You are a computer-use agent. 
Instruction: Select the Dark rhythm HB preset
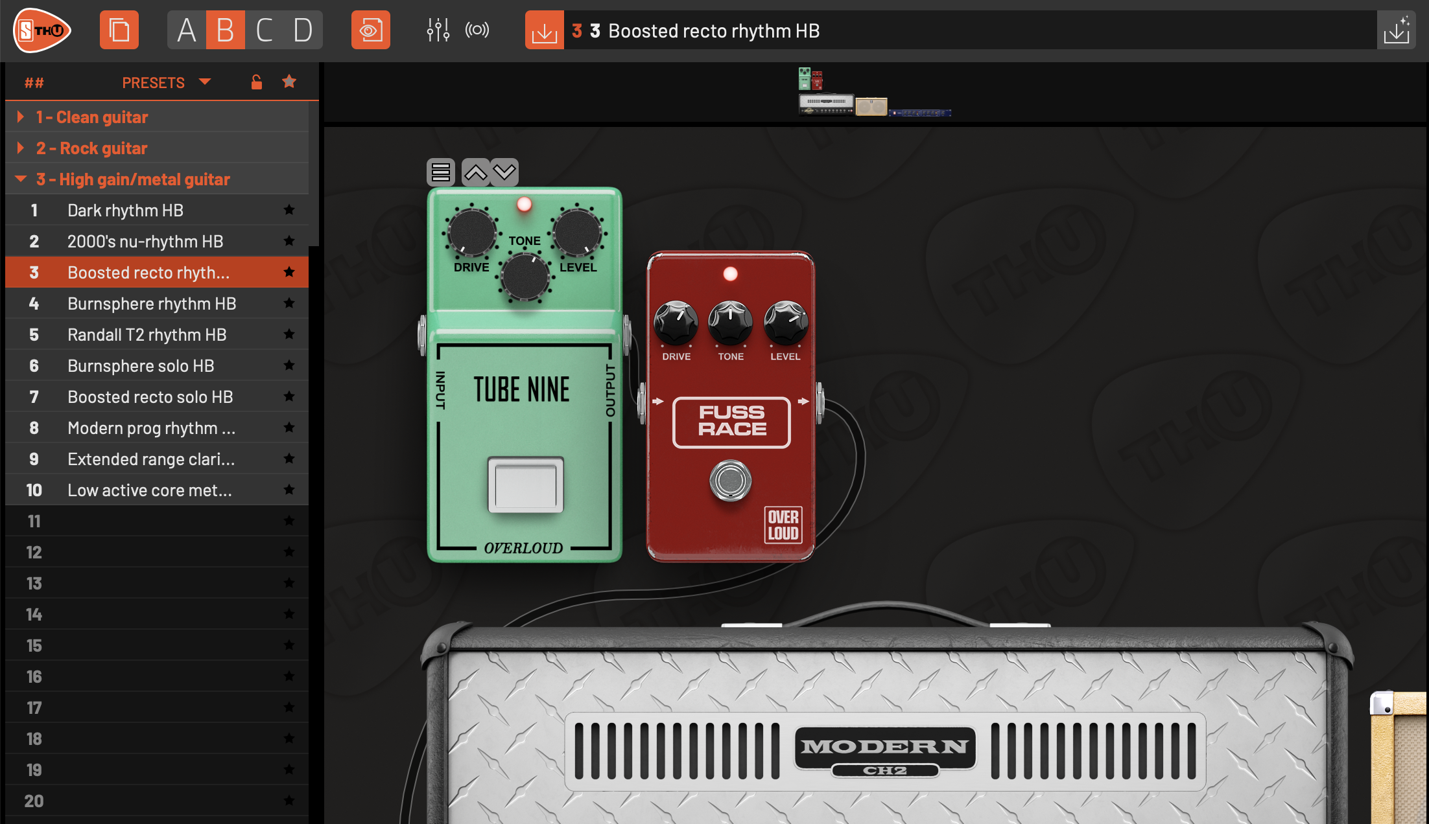point(125,211)
